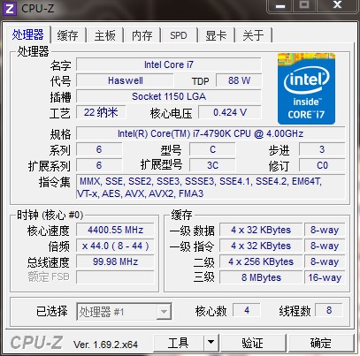
Task: Switch to the 显卡 tab
Action: pyautogui.click(x=216, y=35)
